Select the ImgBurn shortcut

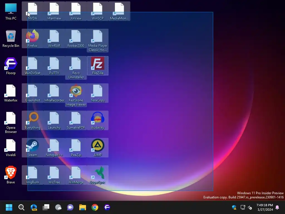coord(33,175)
